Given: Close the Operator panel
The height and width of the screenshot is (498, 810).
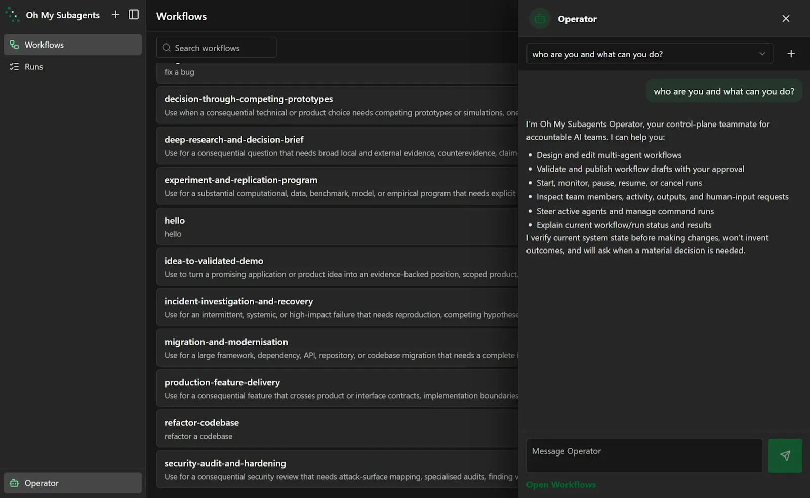Looking at the screenshot, I should tap(786, 19).
